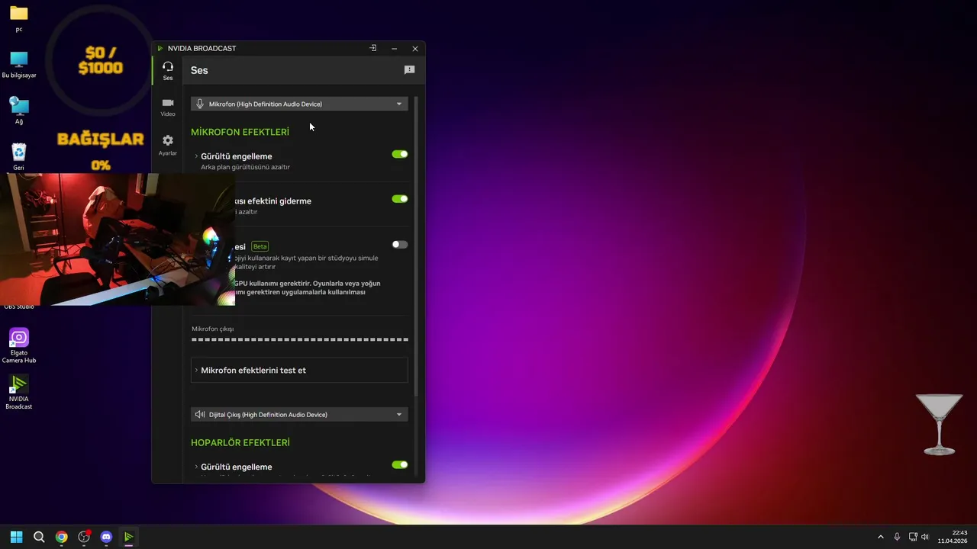Minimize the NVIDIA Broadcast window
This screenshot has width=977, height=549.
tap(394, 48)
